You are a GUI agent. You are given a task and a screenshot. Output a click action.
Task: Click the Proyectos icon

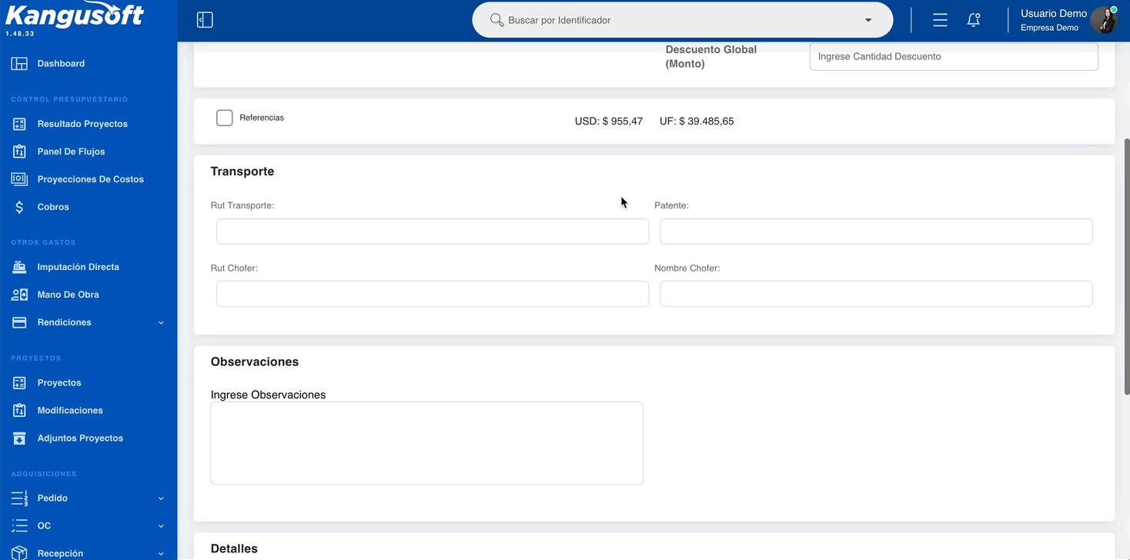tap(19, 382)
